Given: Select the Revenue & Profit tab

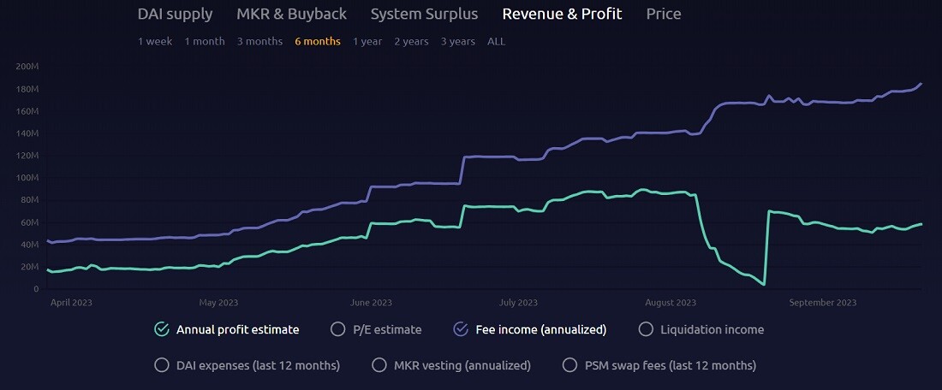Looking at the screenshot, I should click(563, 15).
